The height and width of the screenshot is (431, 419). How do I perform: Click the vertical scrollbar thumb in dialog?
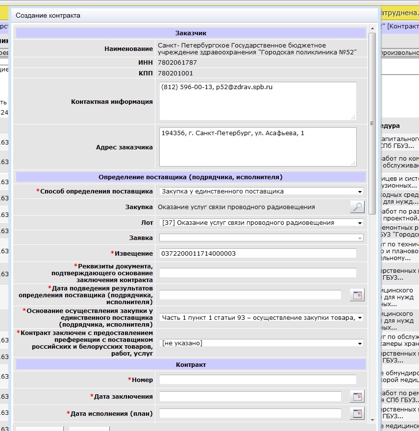click(x=372, y=123)
